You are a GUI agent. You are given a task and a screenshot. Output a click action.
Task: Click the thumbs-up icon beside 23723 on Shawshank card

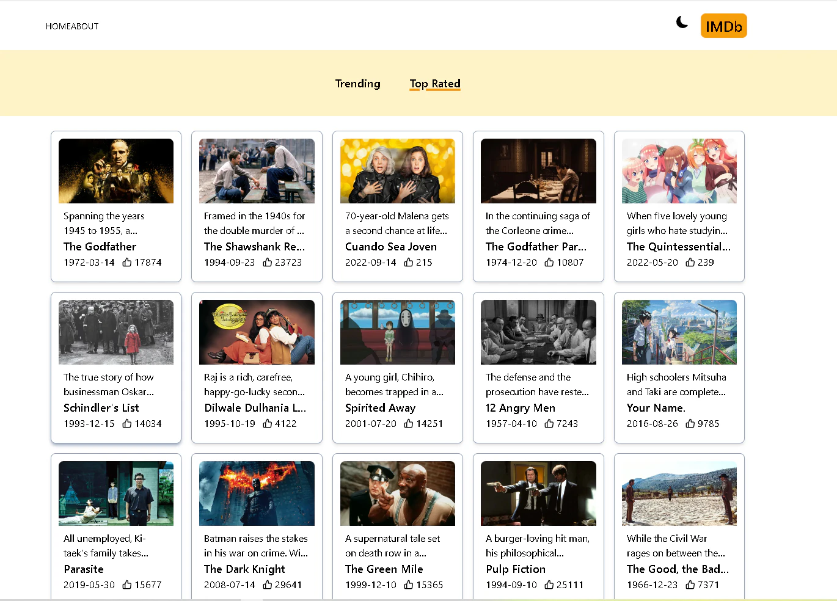pos(268,262)
